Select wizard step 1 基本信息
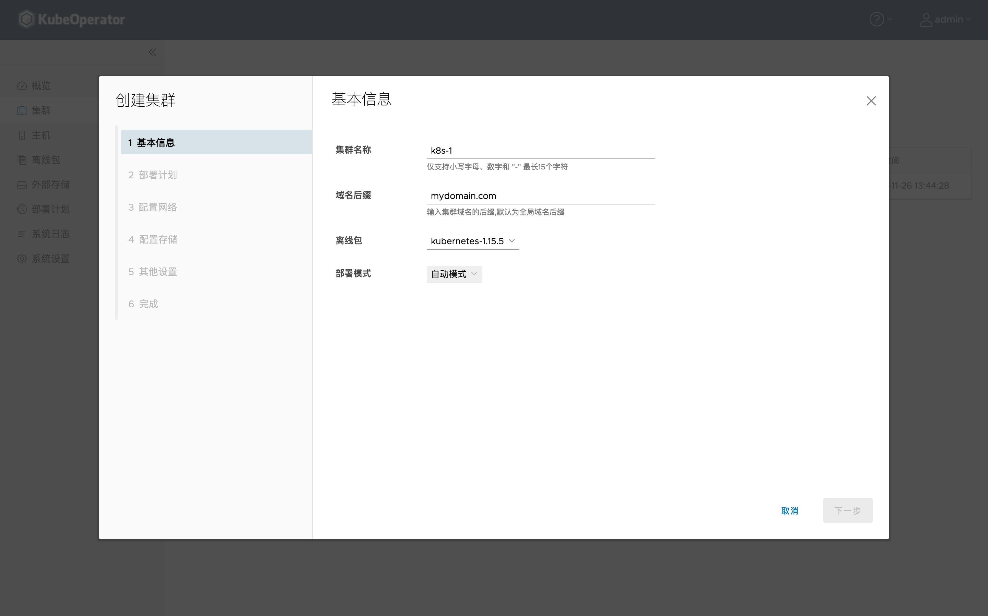The width and height of the screenshot is (988, 616). (216, 142)
